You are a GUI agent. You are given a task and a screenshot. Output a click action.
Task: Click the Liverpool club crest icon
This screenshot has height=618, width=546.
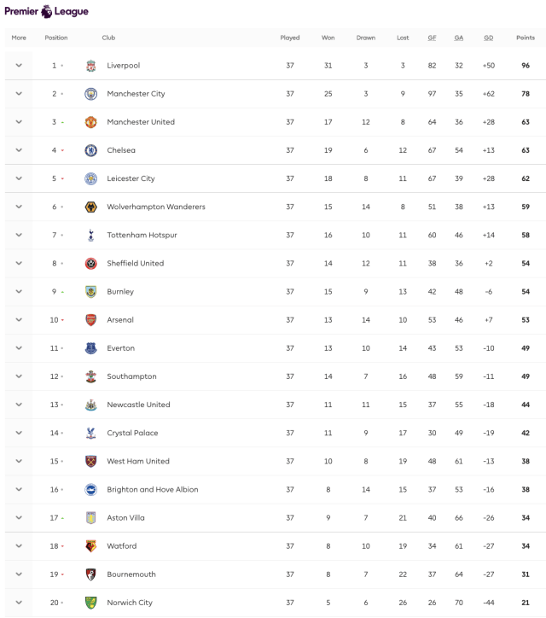tap(91, 66)
